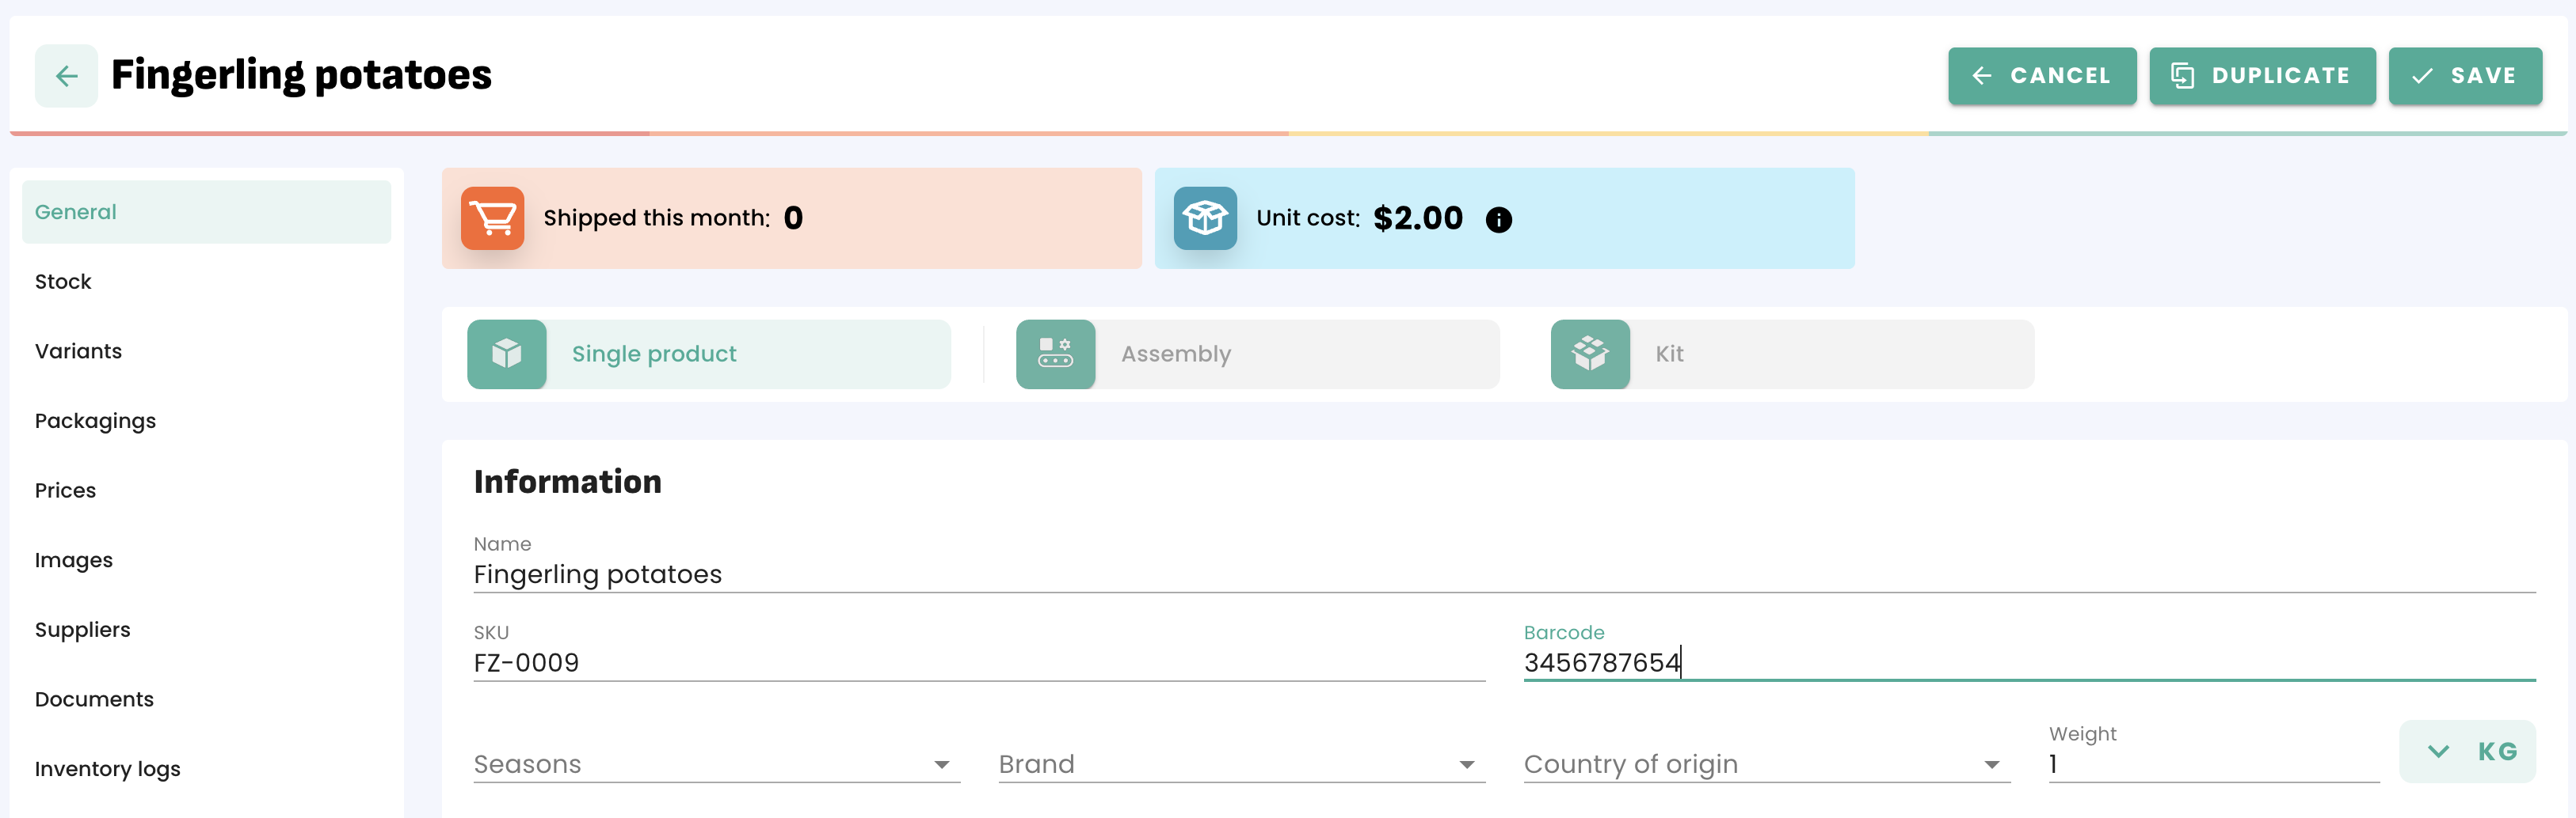The image size is (2576, 818).
Task: Click the back arrow beside the product title
Action: click(x=66, y=76)
